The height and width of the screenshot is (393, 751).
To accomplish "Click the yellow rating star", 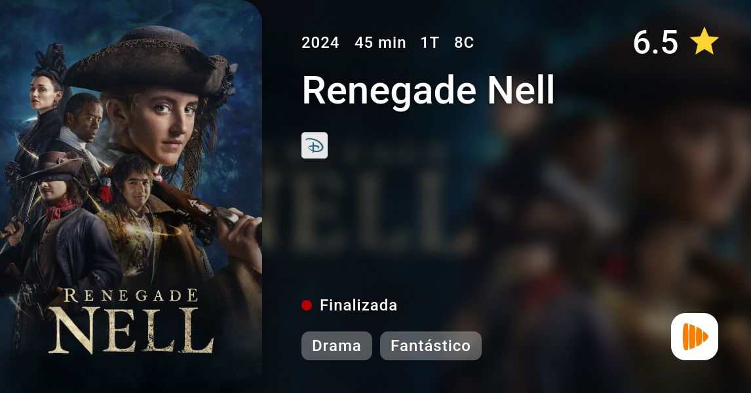I will (x=704, y=42).
